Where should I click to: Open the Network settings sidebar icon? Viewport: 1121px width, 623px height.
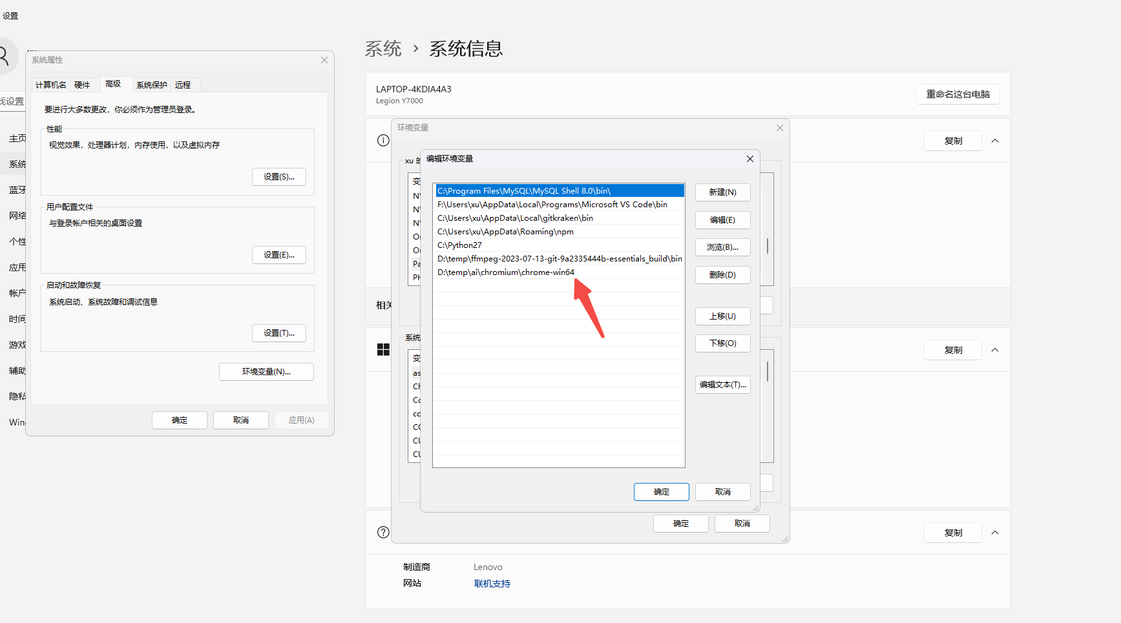16,215
